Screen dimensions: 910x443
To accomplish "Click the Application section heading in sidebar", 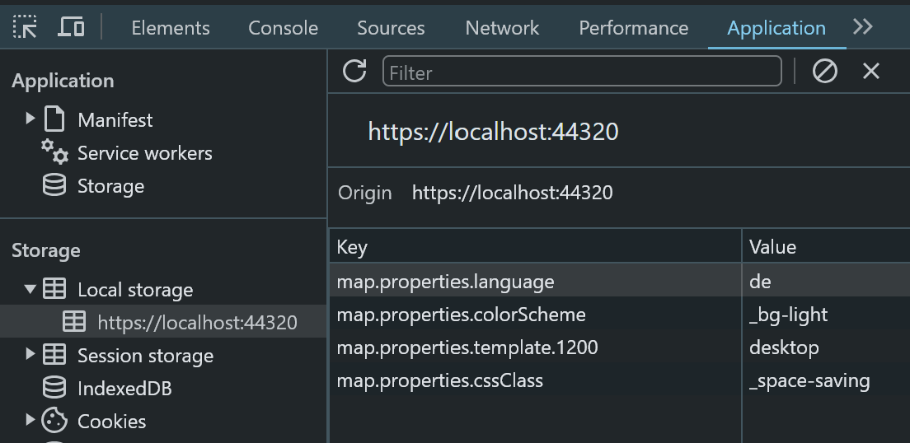I will (x=63, y=81).
